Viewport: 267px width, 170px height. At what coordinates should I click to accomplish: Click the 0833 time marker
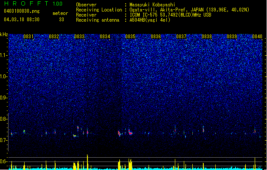point(79,37)
